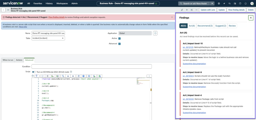Click the format code toolbar button
Viewport: 256px width, 120px height.
point(47,76)
